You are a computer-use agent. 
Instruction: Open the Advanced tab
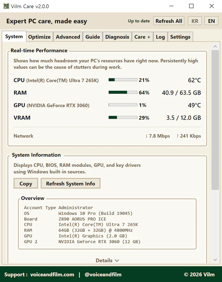(68, 37)
